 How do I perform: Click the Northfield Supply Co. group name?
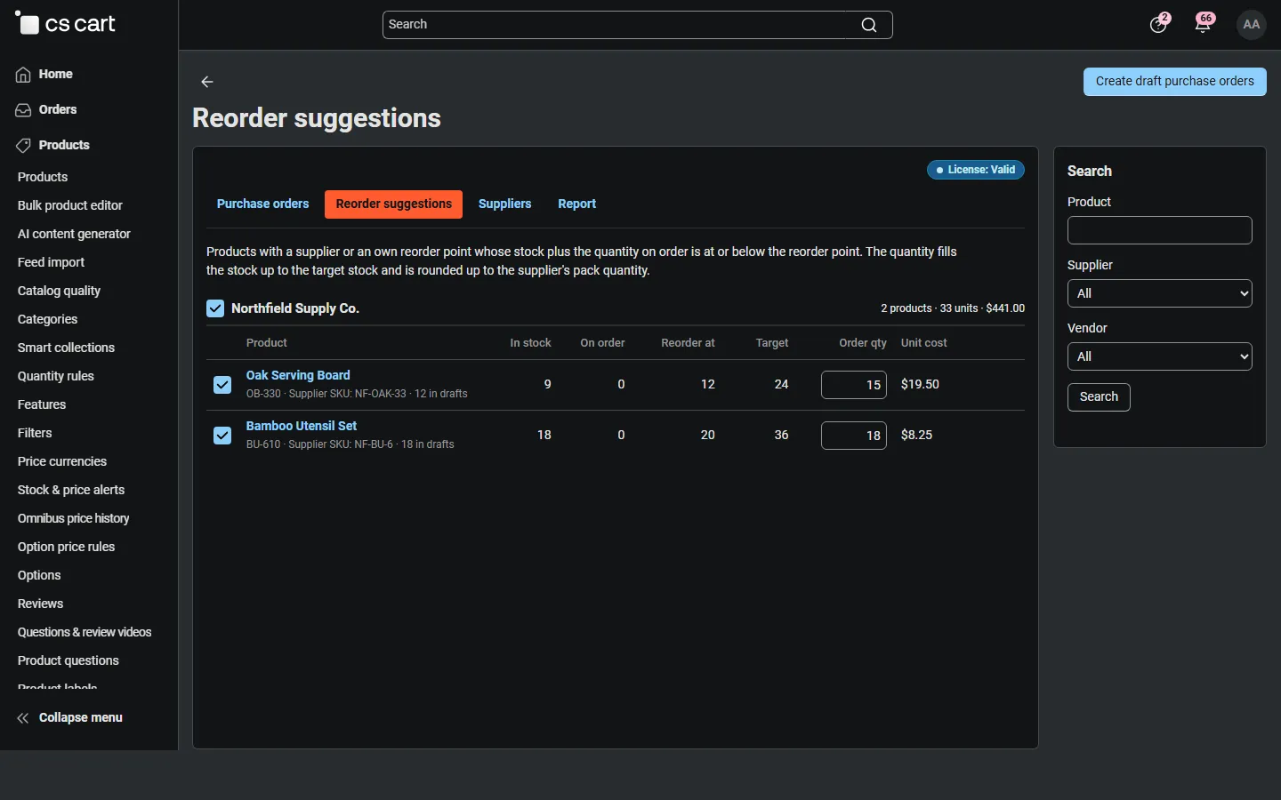click(295, 308)
